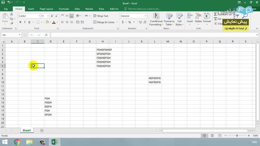260x146 pixels.
Task: Click the formula bar input area
Action: pos(153,35)
